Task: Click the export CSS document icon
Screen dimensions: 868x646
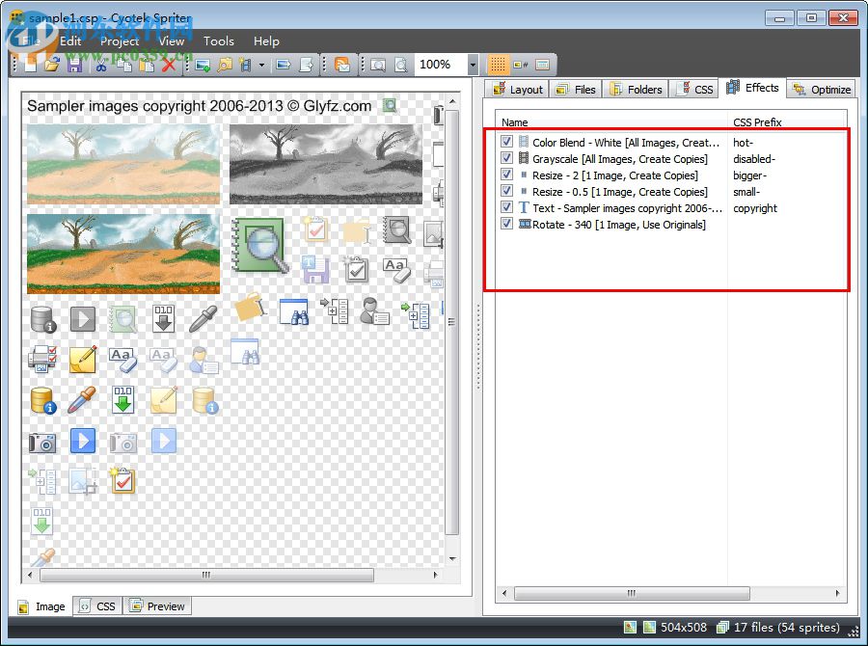Action: click(306, 65)
